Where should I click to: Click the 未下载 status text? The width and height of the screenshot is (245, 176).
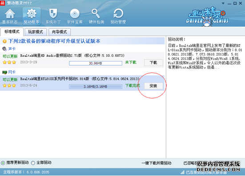coord(131,62)
